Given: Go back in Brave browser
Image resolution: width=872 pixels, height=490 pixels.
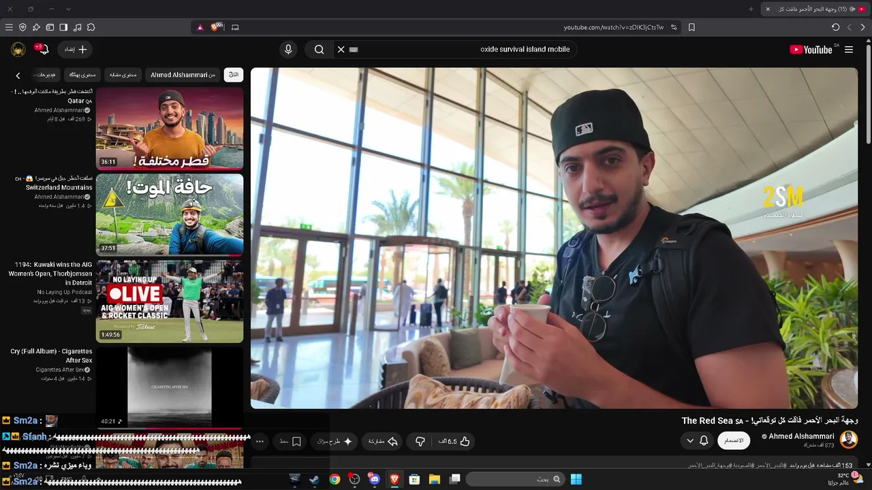Looking at the screenshot, I should 863,27.
